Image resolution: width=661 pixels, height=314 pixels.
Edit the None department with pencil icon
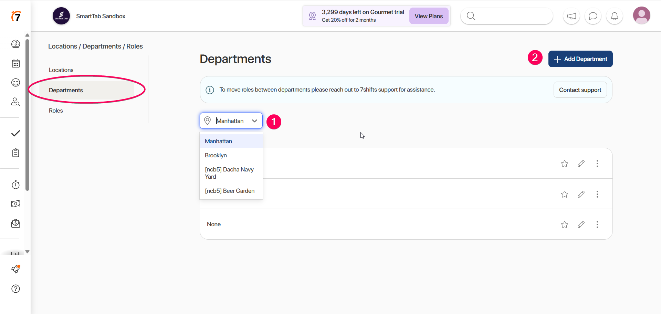581,224
